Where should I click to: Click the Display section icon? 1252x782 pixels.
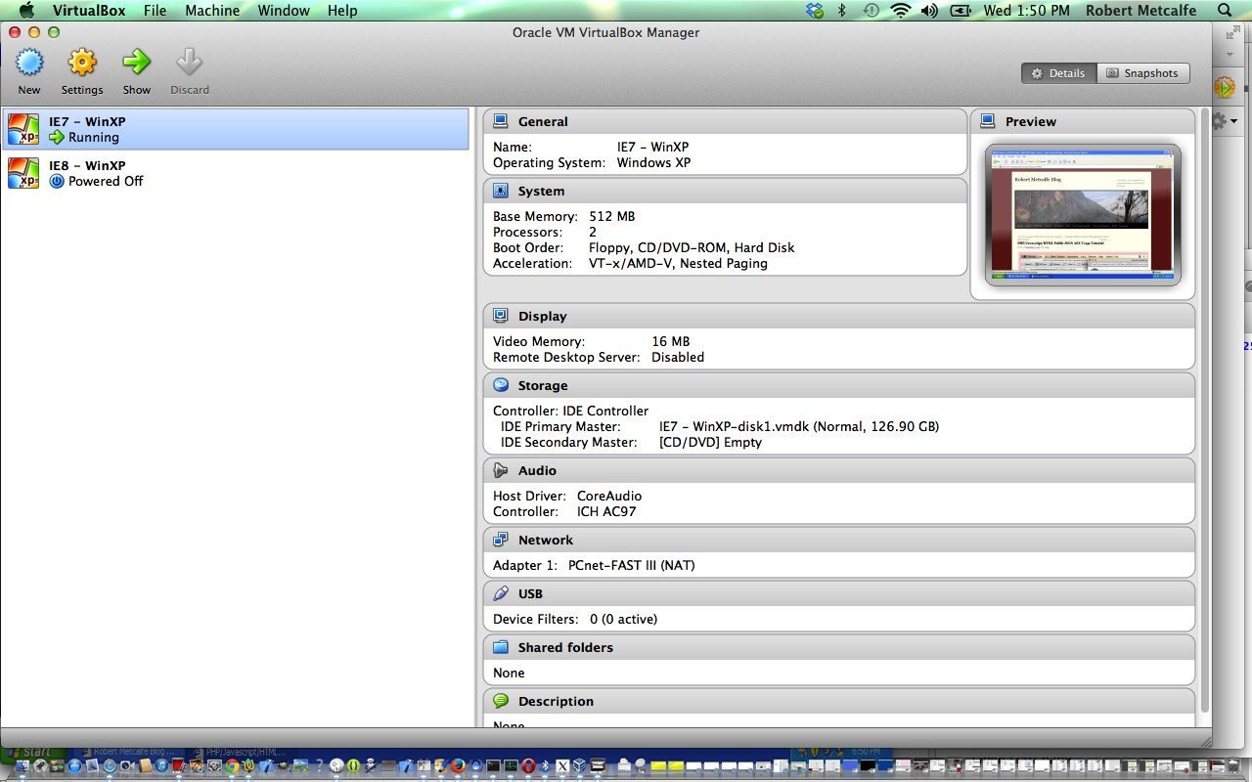(501, 316)
